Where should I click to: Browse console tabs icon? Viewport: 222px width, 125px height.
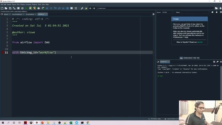point(158,62)
